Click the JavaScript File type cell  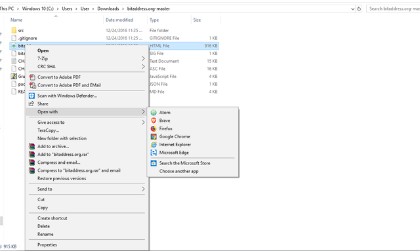[163, 77]
